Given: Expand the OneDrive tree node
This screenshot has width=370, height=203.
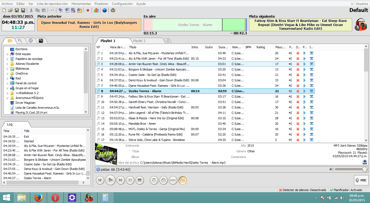Looking at the screenshot, I should [8, 74].
